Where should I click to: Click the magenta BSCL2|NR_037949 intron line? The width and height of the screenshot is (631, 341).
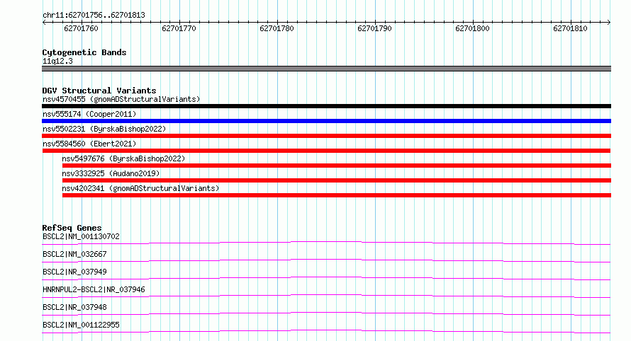coord(326,278)
